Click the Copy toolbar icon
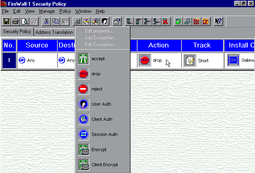 [55, 21]
